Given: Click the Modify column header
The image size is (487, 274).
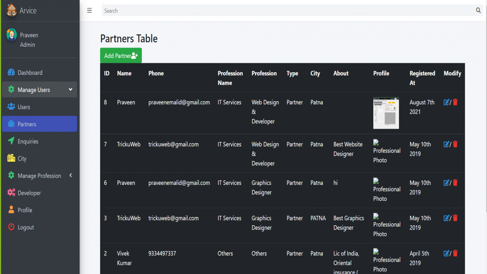Looking at the screenshot, I should [452, 73].
